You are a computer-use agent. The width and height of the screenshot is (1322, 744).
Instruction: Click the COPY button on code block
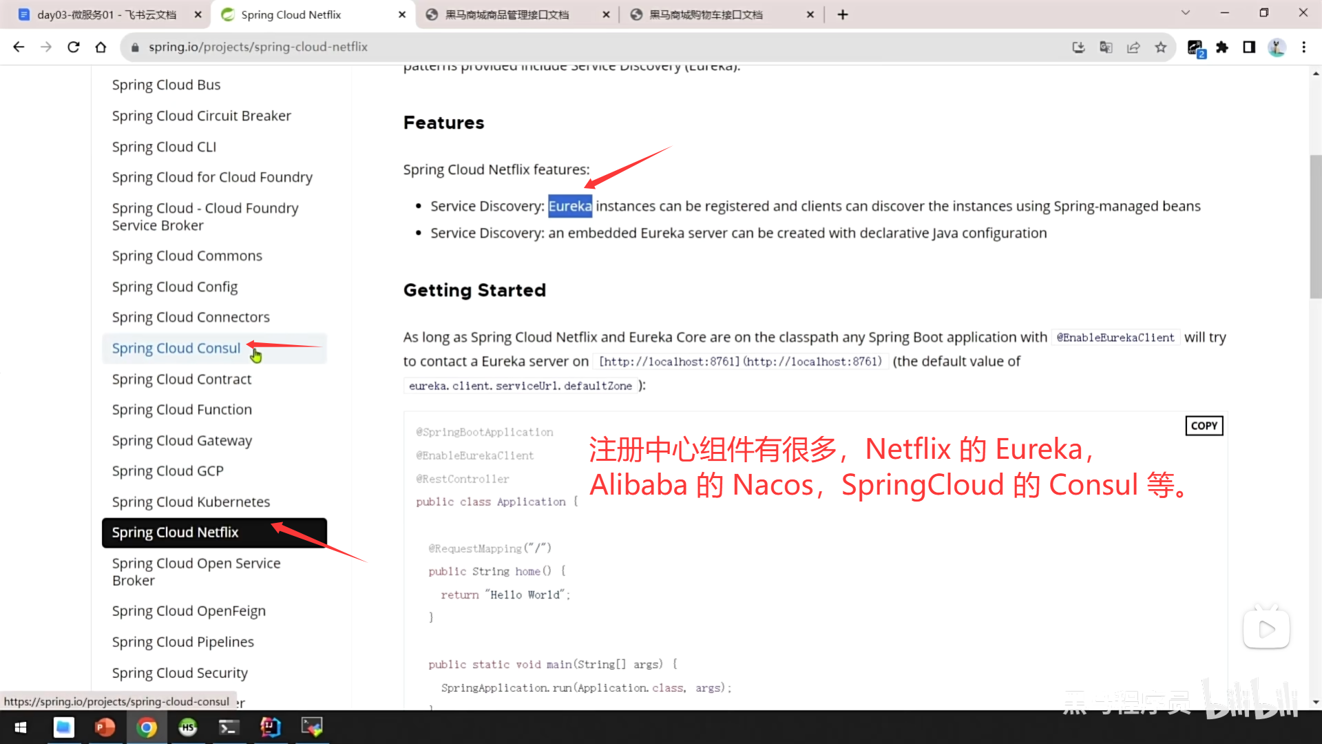[1204, 426]
